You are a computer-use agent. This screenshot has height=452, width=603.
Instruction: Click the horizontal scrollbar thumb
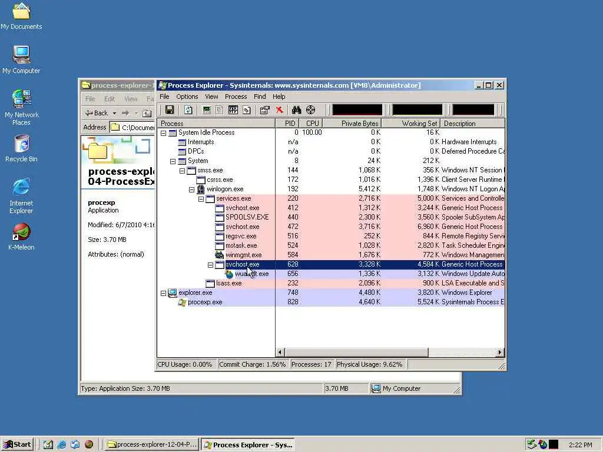tap(356, 352)
